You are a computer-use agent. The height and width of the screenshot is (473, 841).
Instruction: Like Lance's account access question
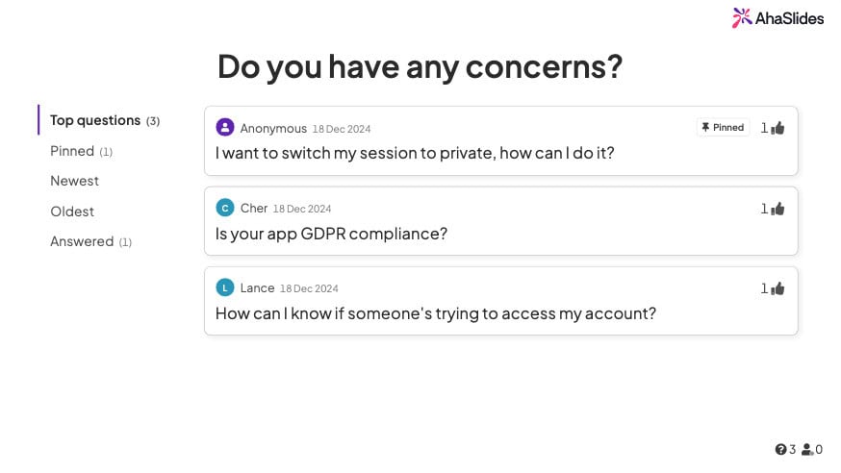777,288
